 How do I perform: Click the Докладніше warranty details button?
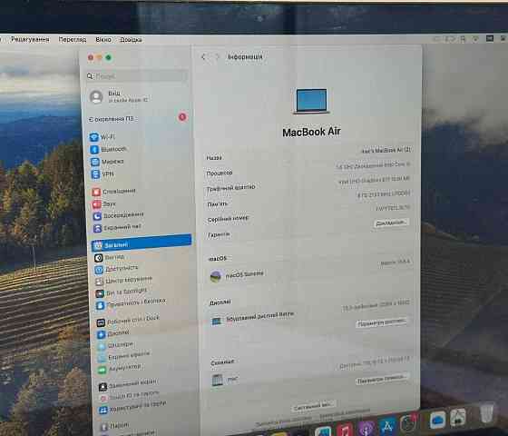(391, 223)
